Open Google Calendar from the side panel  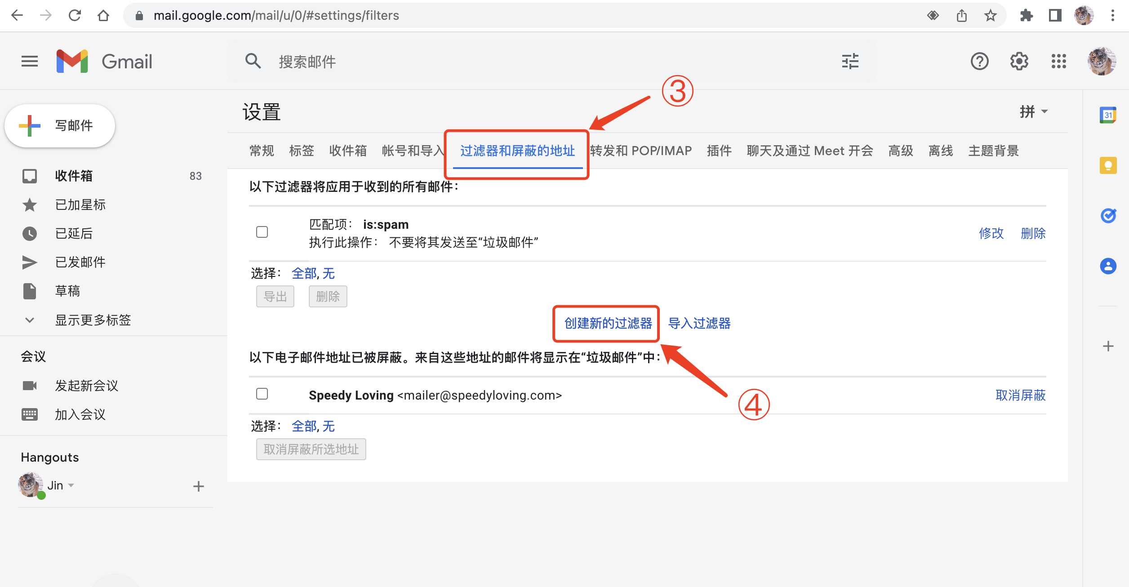point(1108,115)
